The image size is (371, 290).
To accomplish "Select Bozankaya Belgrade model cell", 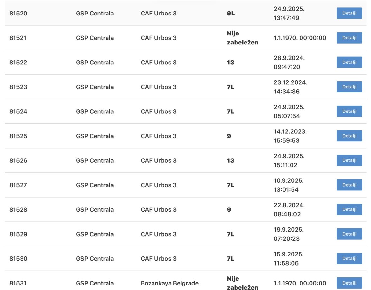I will pos(169,283).
